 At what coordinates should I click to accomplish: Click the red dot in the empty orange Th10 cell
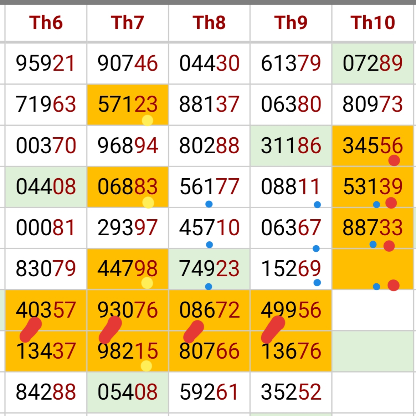(394, 285)
